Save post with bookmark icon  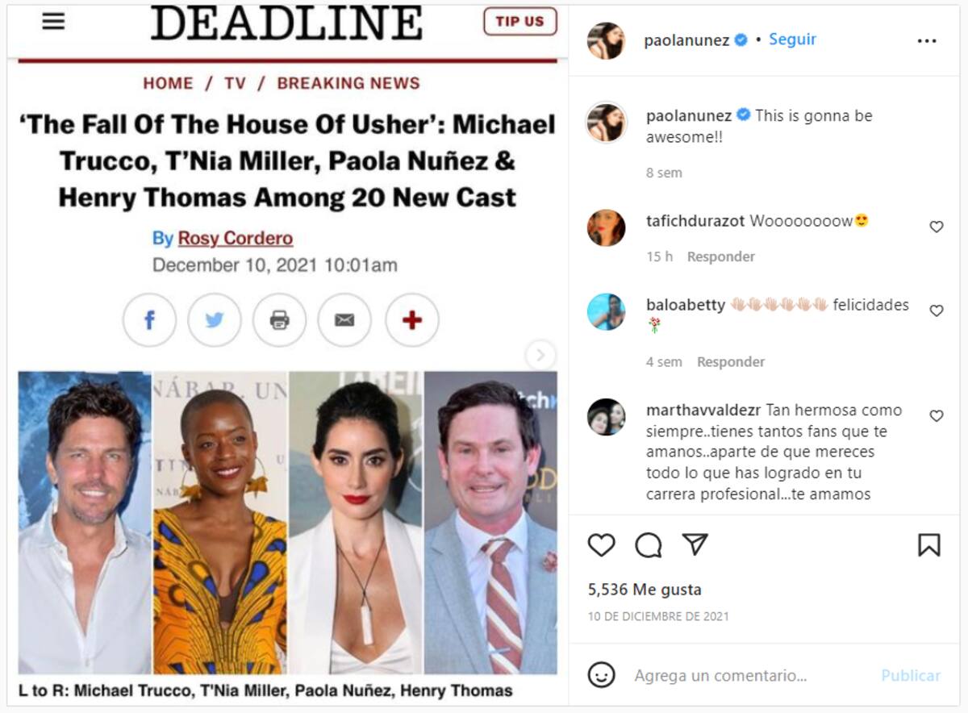click(x=929, y=545)
